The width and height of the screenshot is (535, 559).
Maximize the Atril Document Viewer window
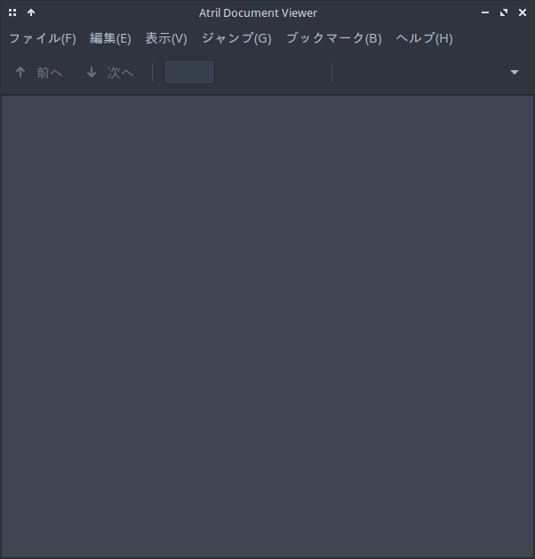tap(504, 12)
